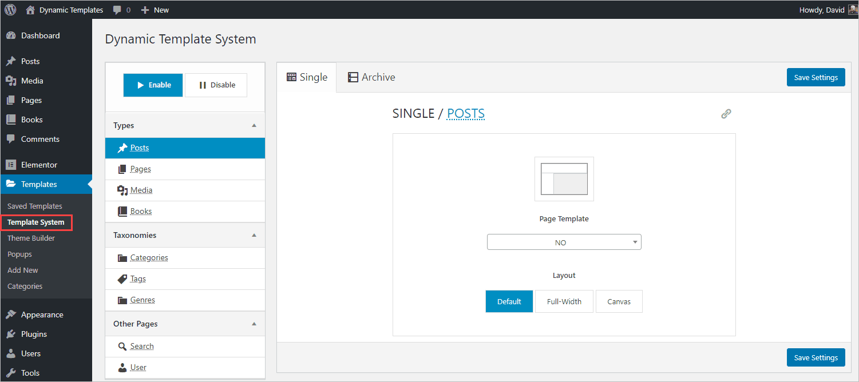Open the Media library sidebar item
This screenshot has width=859, height=382.
coord(32,81)
